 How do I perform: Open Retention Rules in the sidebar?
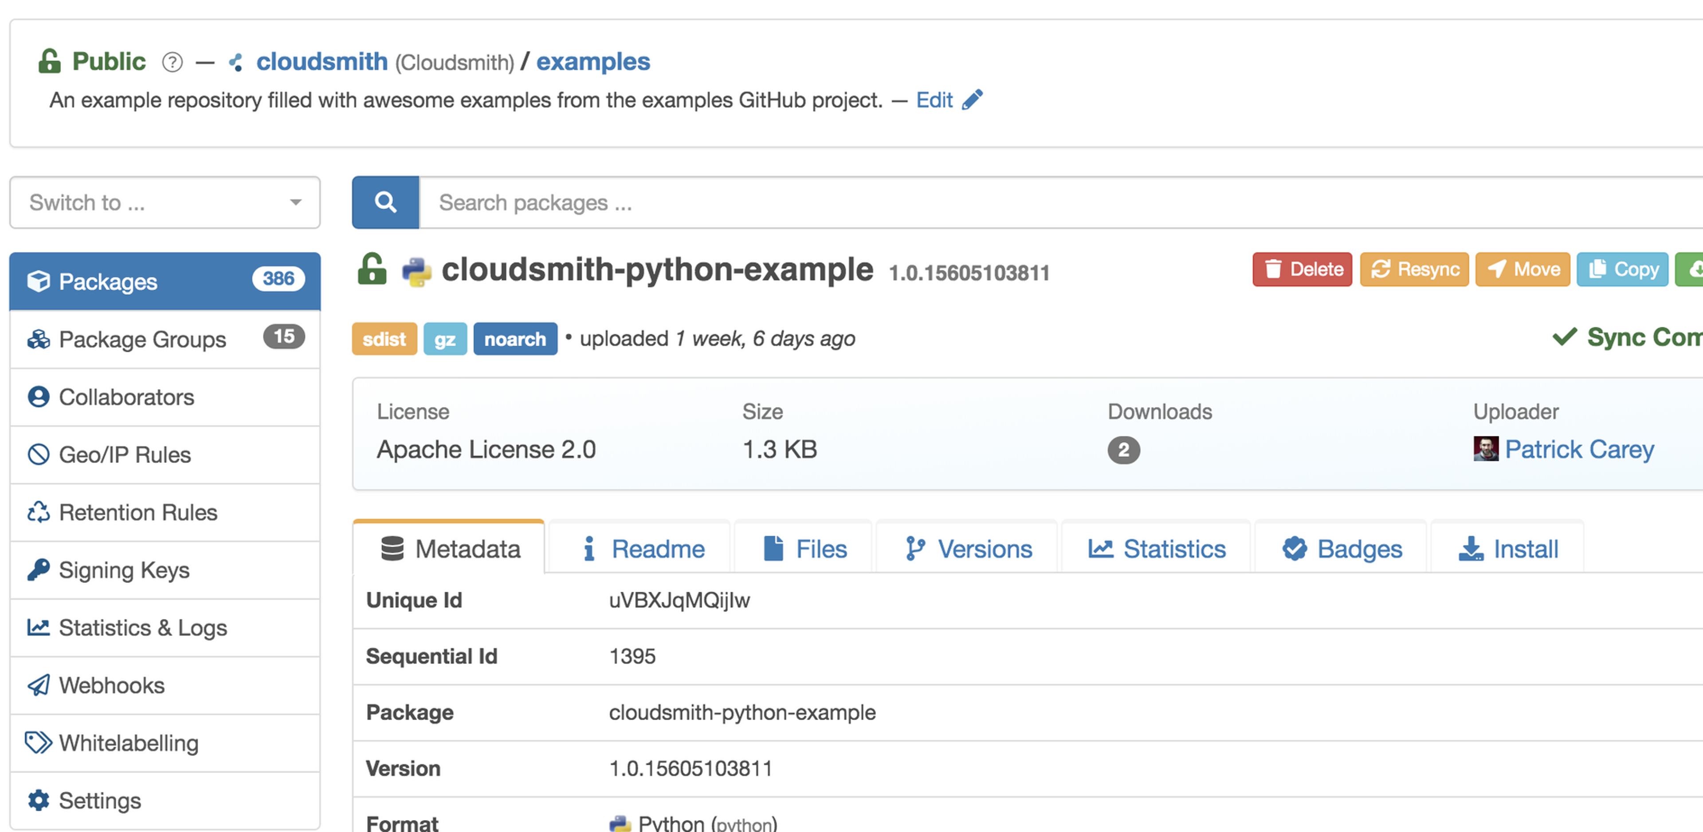[x=138, y=513]
